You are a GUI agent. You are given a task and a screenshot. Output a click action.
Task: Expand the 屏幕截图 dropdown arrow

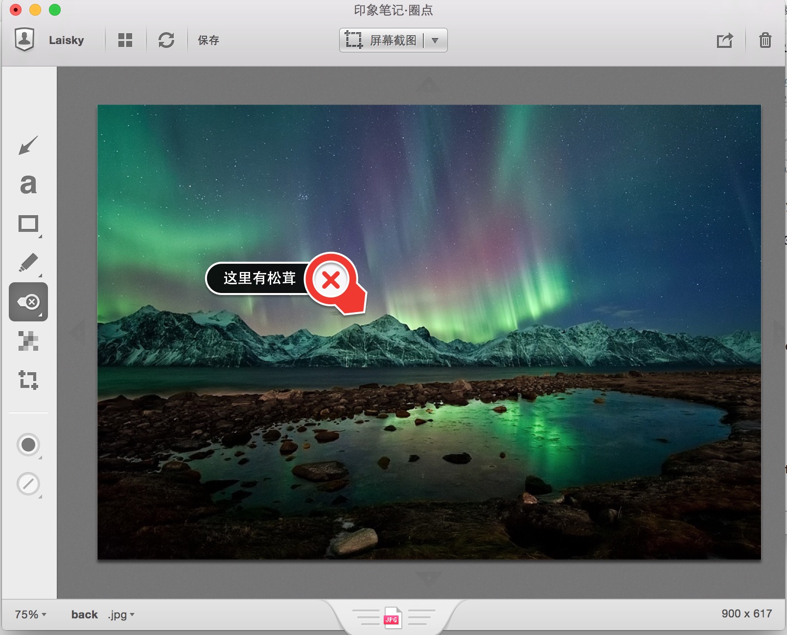pos(435,40)
